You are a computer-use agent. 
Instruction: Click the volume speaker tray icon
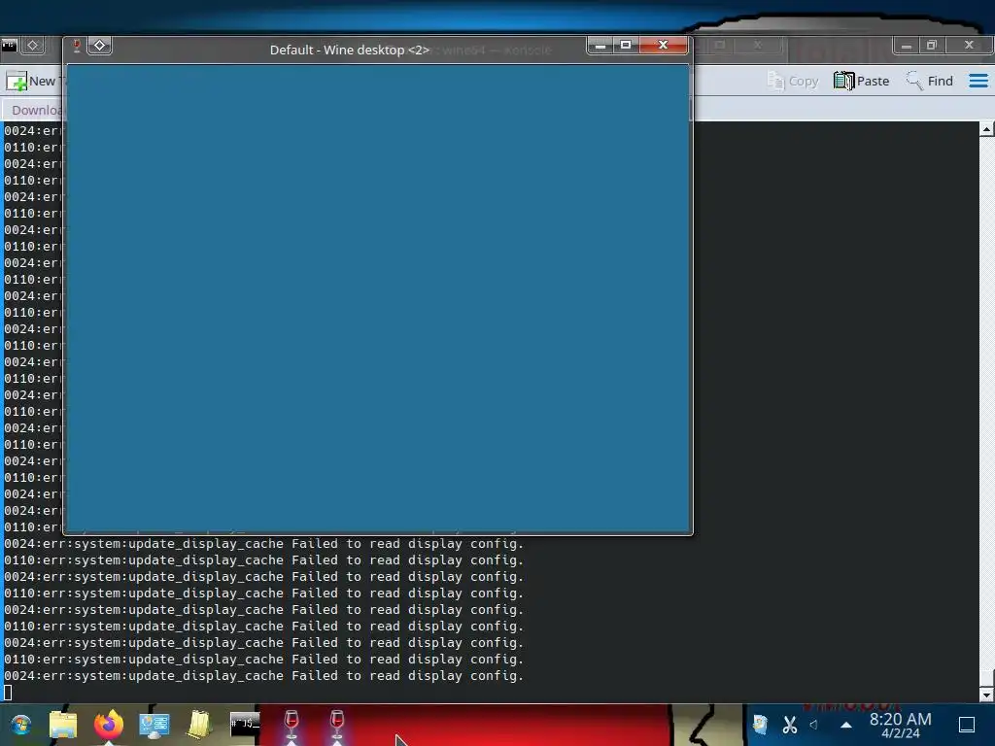(814, 725)
